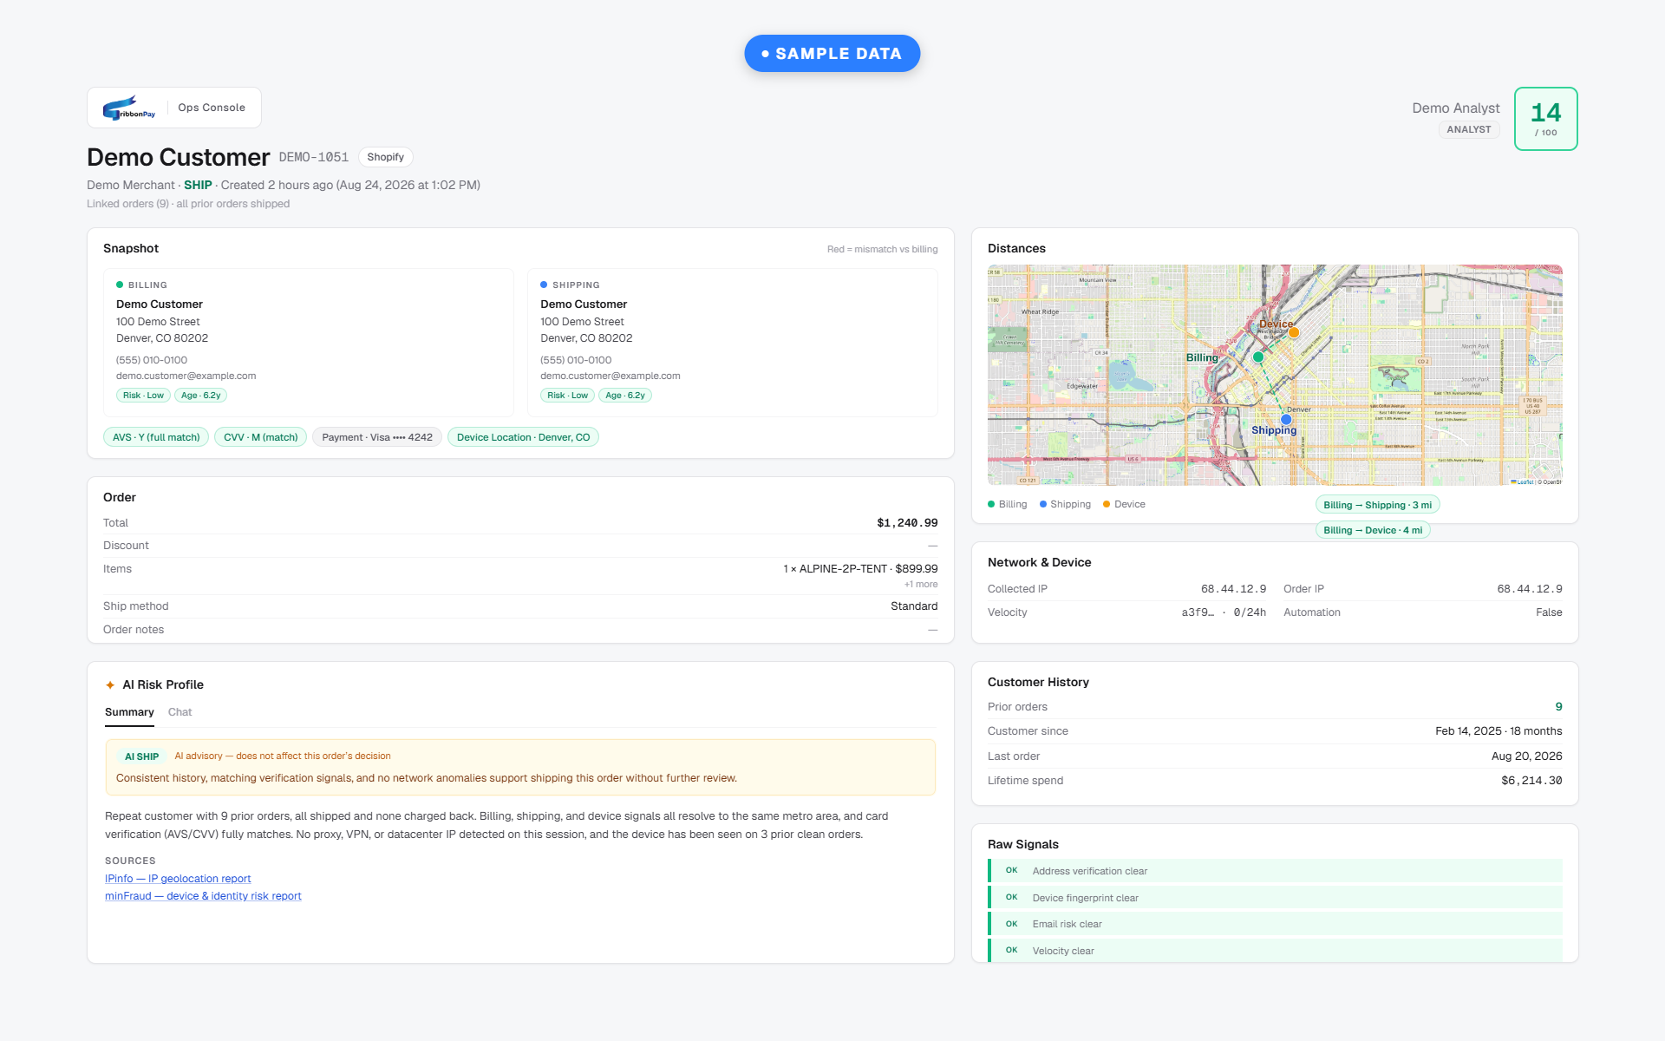Image resolution: width=1665 pixels, height=1041 pixels.
Task: Click the shipping card Age · 6.2y chip
Action: tap(624, 396)
